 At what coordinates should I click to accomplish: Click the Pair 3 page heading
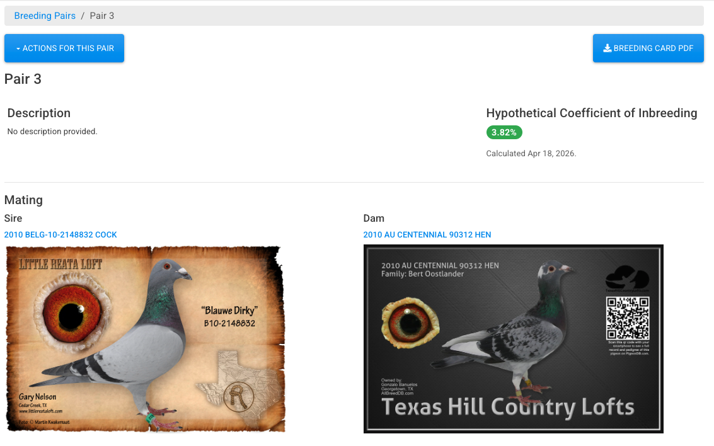click(23, 79)
